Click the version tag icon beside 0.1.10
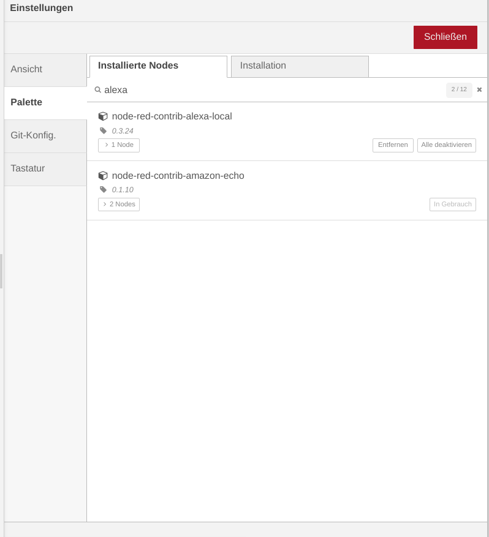The image size is (489, 537). (x=103, y=189)
